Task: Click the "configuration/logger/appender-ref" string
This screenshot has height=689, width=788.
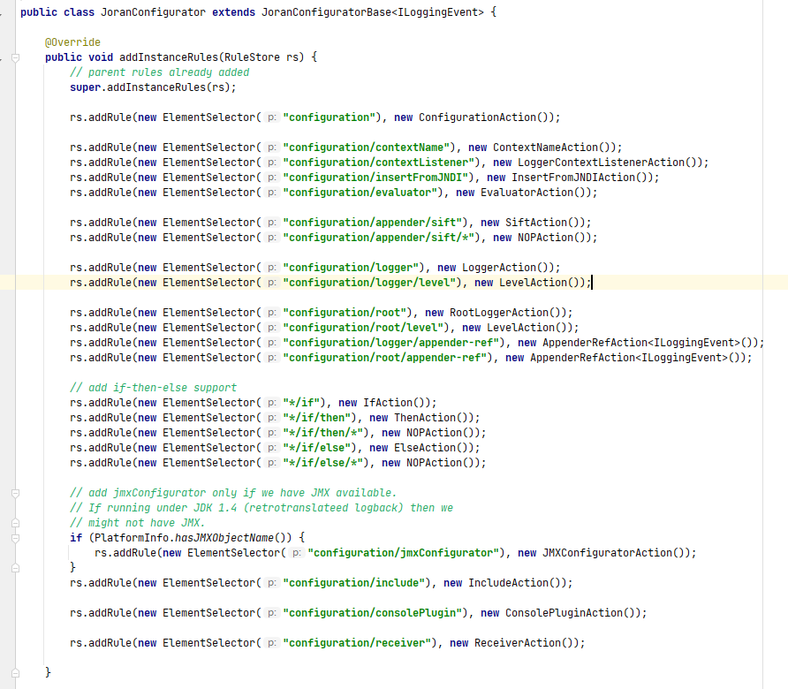Action: 391,344
